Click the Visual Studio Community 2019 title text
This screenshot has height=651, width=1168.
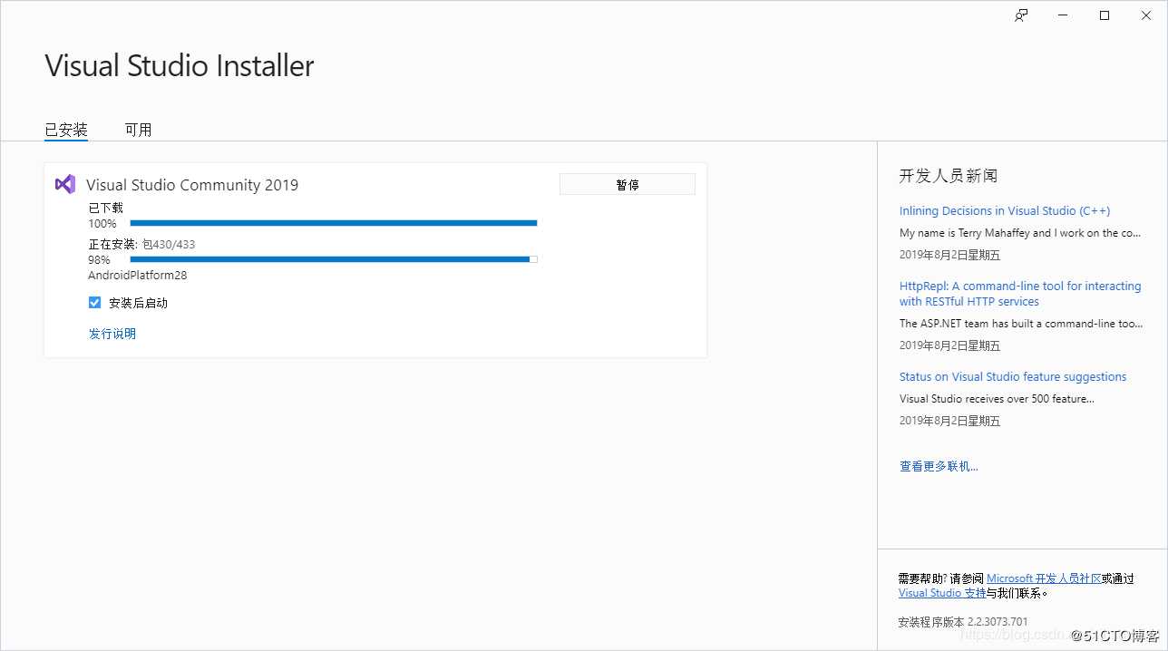[192, 185]
